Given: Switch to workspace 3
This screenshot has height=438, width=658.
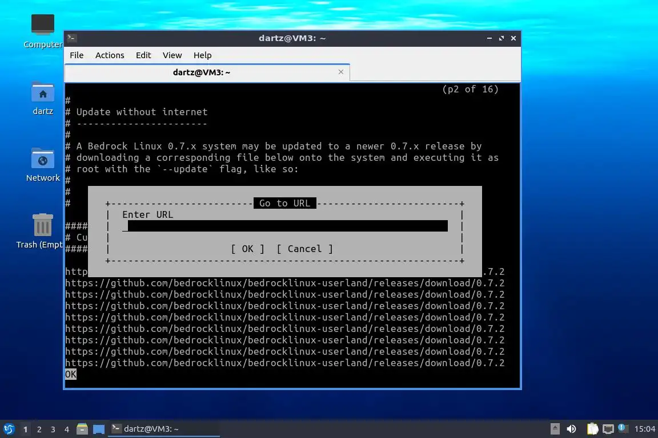Looking at the screenshot, I should click(x=53, y=429).
